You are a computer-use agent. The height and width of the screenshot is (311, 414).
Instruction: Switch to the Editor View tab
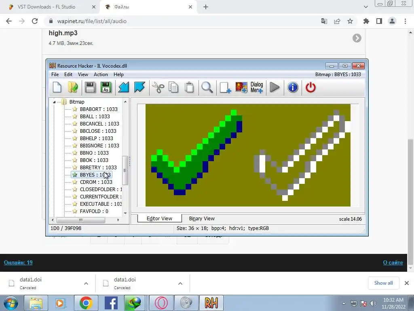point(159,218)
